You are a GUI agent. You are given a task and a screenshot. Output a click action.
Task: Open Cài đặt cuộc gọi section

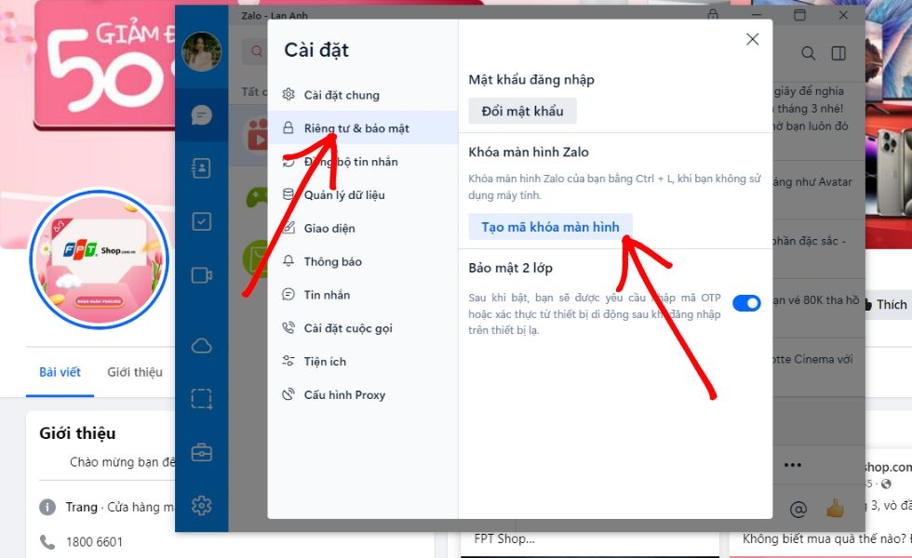[x=363, y=327]
